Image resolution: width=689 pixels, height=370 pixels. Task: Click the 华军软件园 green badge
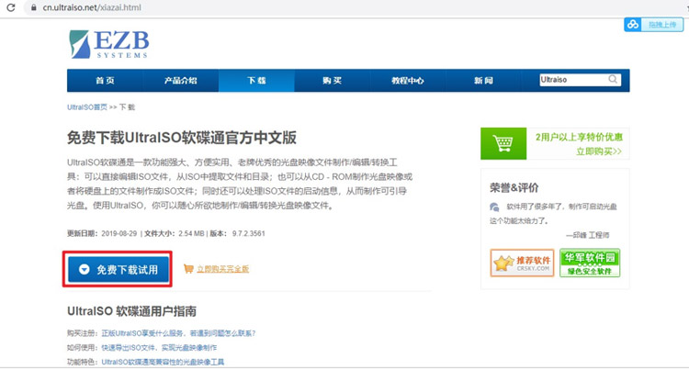pyautogui.click(x=590, y=263)
